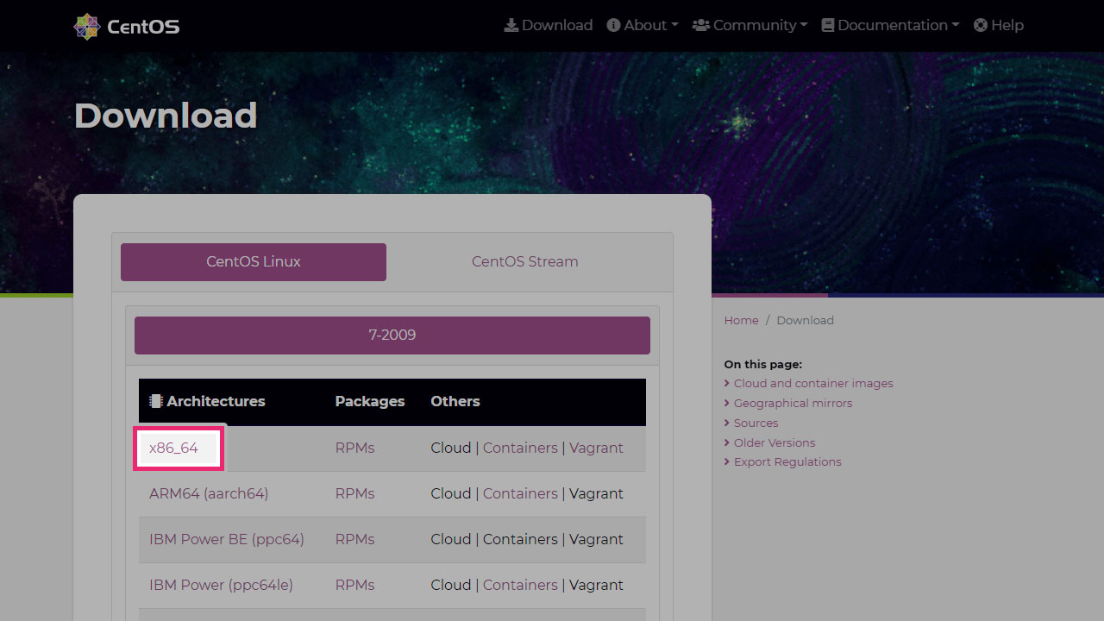This screenshot has height=621, width=1104.
Task: Open the IBM Power BE (ppc64) link
Action: click(227, 539)
